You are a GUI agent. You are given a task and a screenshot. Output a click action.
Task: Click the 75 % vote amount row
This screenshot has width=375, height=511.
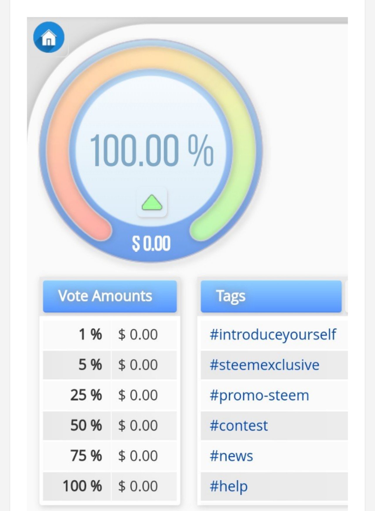click(x=110, y=456)
